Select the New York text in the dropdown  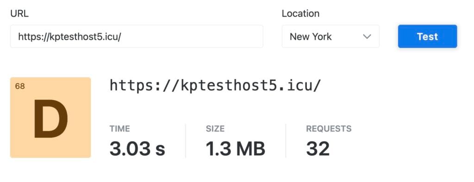tap(311, 36)
